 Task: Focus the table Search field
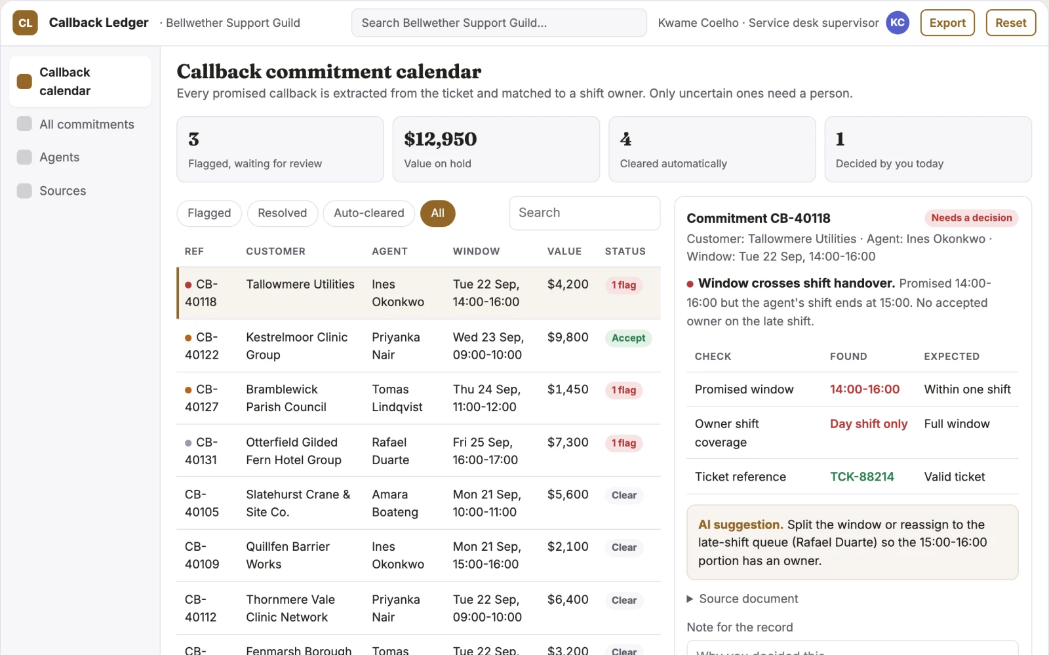pos(585,213)
